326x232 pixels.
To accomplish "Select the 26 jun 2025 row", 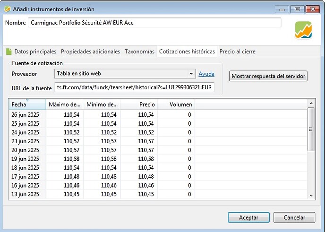I will coord(158,114).
